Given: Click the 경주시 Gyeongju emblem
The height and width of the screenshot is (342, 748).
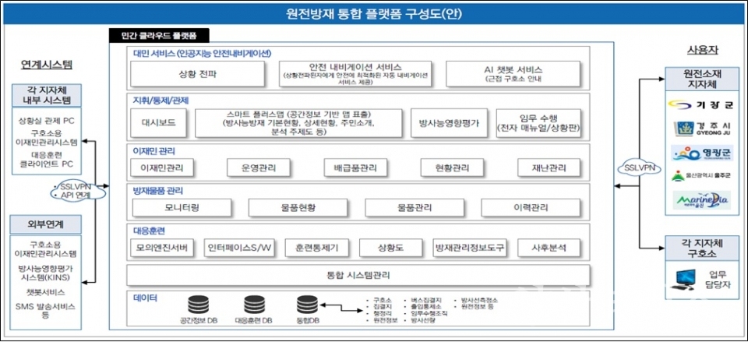Looking at the screenshot, I should click(701, 129).
